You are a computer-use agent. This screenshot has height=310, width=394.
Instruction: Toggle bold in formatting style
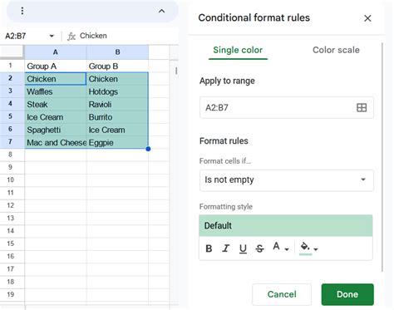[x=209, y=248]
